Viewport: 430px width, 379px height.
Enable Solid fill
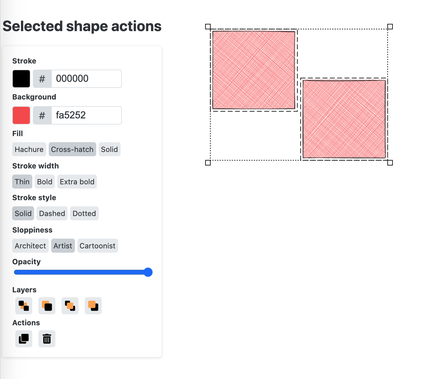tap(109, 149)
